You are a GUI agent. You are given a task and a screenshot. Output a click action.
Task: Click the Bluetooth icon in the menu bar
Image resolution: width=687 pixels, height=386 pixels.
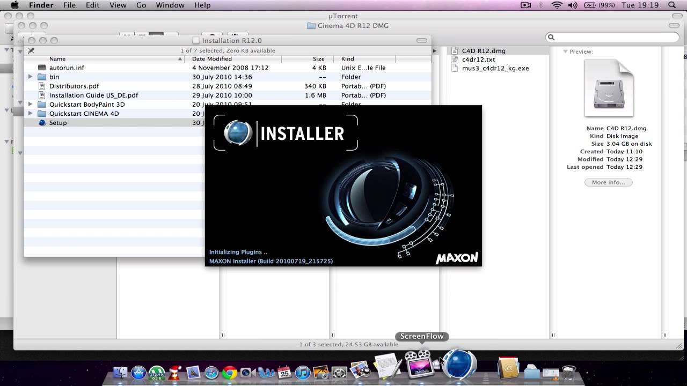tap(541, 5)
